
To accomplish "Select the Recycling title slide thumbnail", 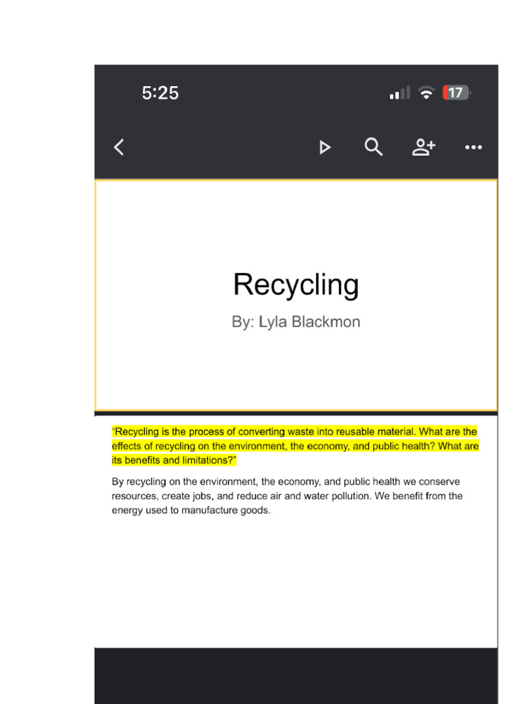I will click(296, 295).
